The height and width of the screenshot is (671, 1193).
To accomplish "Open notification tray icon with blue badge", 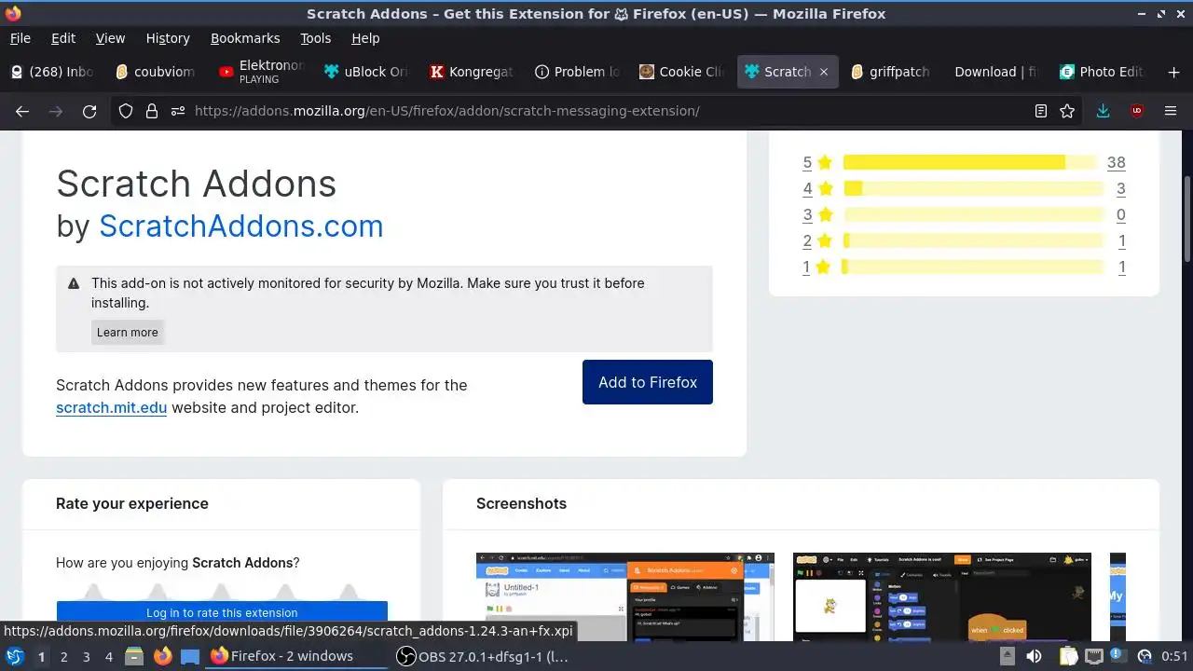I will pos(1117,656).
